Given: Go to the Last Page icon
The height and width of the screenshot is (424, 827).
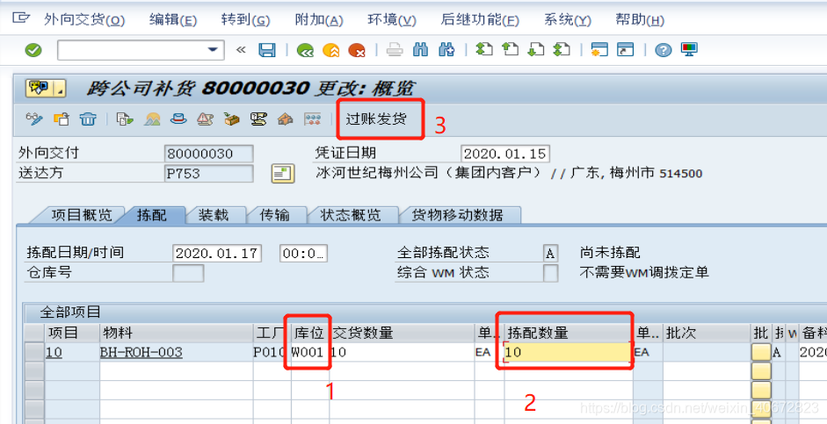Looking at the screenshot, I should 562,50.
